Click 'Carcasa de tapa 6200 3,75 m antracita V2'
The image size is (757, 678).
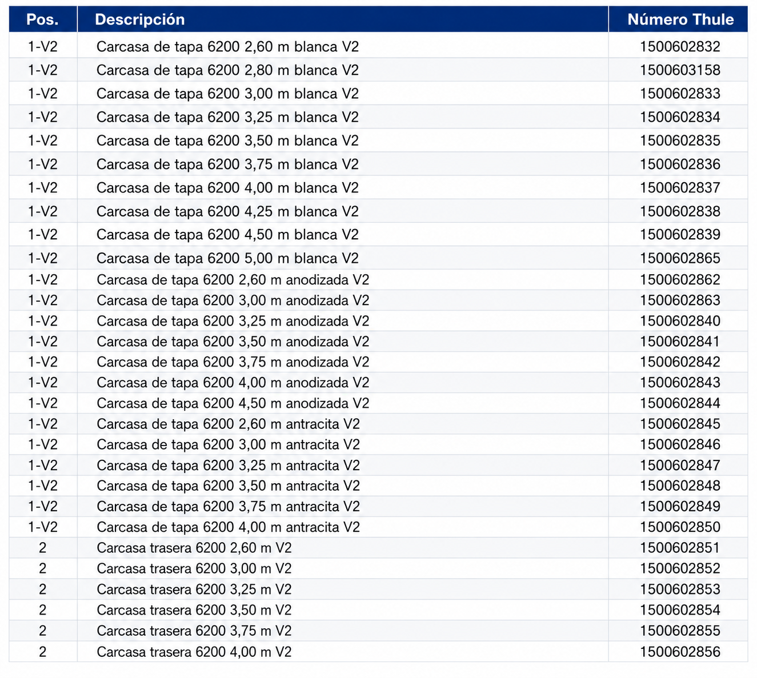tap(229, 507)
